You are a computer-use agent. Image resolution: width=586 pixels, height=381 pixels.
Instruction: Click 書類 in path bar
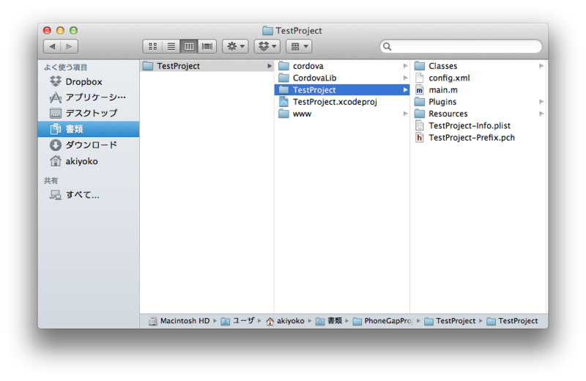pyautogui.click(x=329, y=321)
